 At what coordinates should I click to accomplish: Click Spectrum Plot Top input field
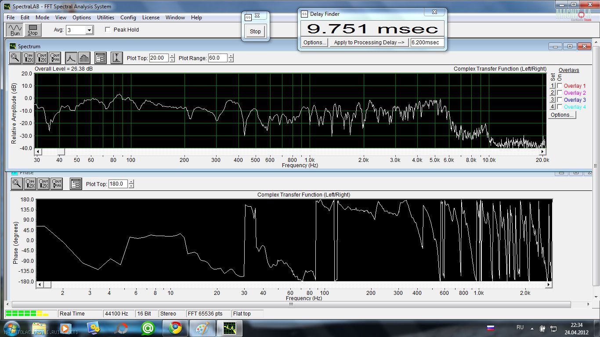click(159, 58)
